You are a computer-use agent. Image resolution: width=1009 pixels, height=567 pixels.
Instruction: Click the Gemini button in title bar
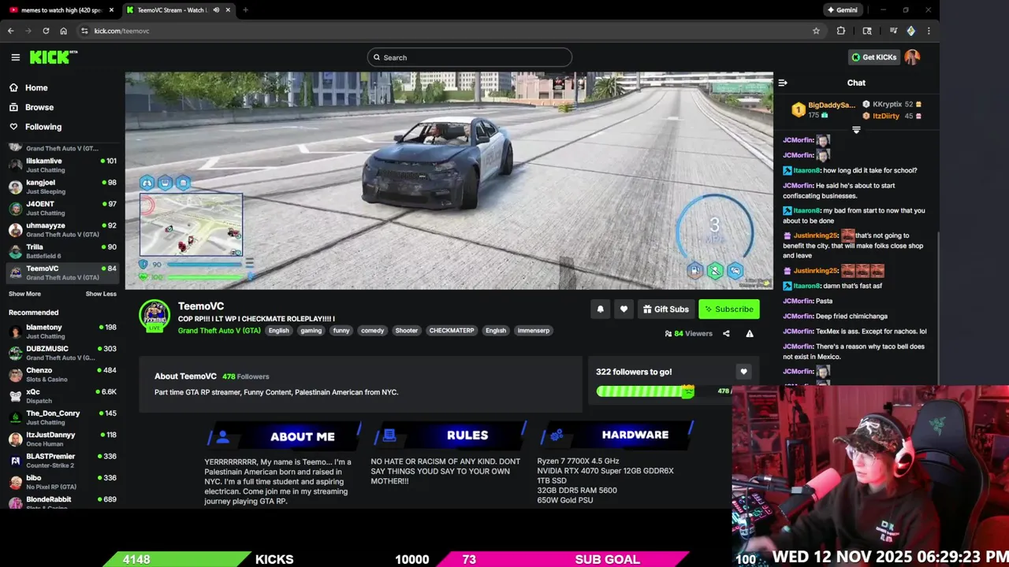[842, 10]
